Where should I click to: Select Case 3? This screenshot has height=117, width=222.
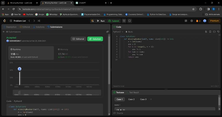pos(143,99)
